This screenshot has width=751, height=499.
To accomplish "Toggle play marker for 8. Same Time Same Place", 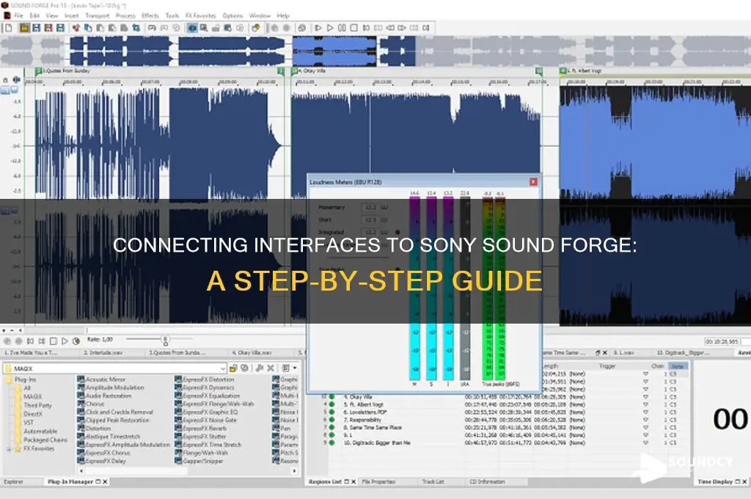I will (x=332, y=428).
